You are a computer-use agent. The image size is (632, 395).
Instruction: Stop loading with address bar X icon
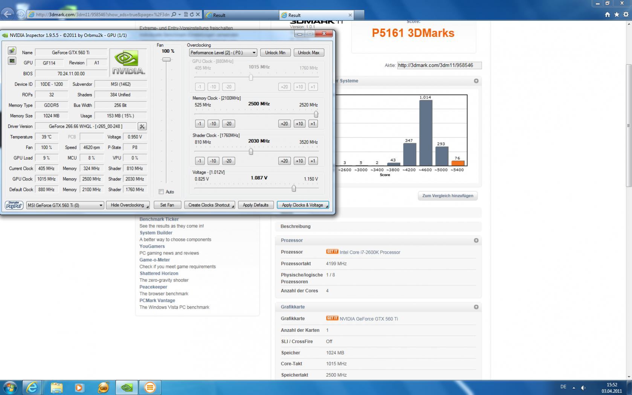coord(198,15)
